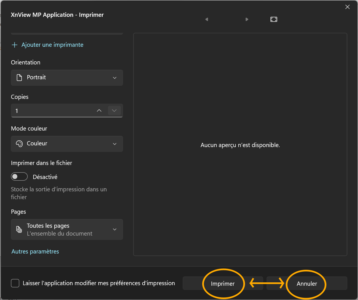
Task: Click the next page arrow icon
Action: click(x=247, y=19)
